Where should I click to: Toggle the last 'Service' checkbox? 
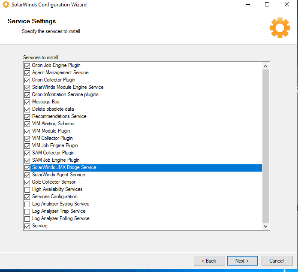coord(27,226)
